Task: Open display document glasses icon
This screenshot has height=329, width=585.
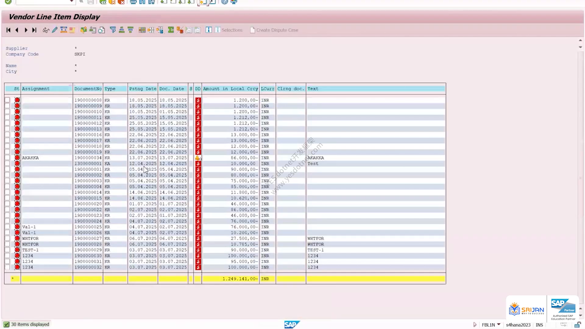Action: click(x=46, y=30)
